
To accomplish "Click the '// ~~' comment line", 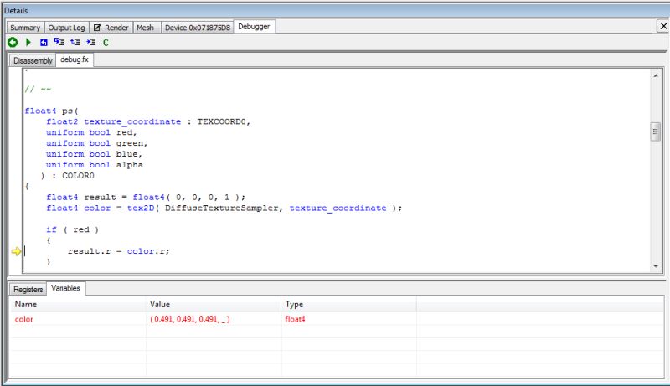I will coord(38,90).
